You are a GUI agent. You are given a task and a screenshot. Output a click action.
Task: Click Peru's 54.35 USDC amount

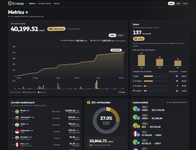pos(74,144)
